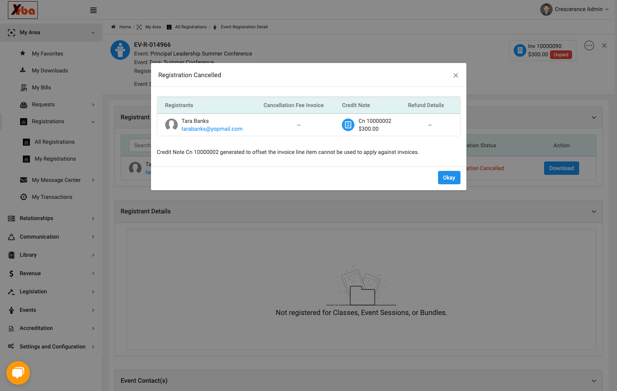Toggle the hamburger sidebar menu
The height and width of the screenshot is (391, 617).
pos(93,10)
